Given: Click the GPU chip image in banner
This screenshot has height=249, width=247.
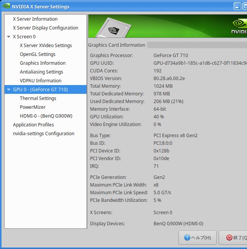Looking at the screenshot, I should [x=113, y=28].
